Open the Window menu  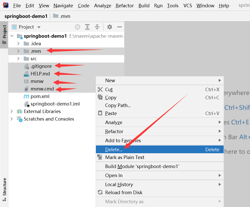click(205, 6)
